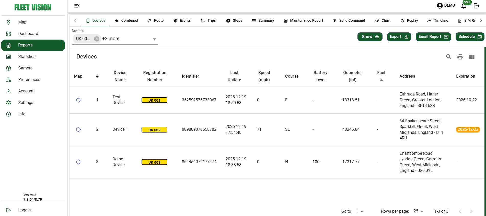Viewport: 486px width, 216px height.
Task: Print the Devices table
Action: click(x=460, y=57)
